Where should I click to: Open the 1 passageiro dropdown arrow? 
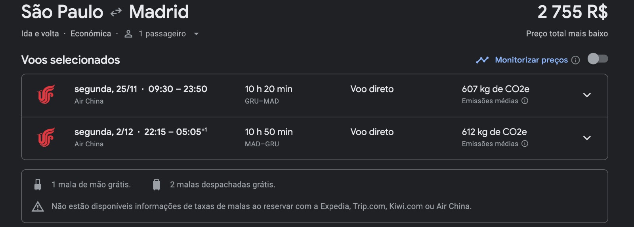[196, 34]
